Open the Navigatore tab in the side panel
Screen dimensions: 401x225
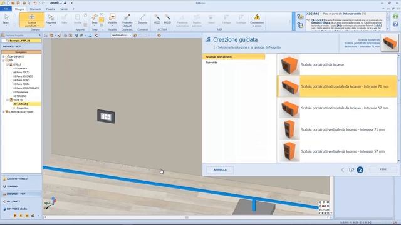[x=21, y=52]
